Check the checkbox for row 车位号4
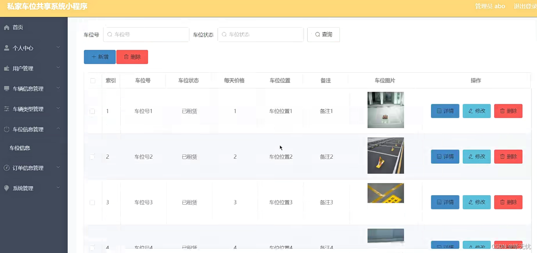 [x=92, y=248]
